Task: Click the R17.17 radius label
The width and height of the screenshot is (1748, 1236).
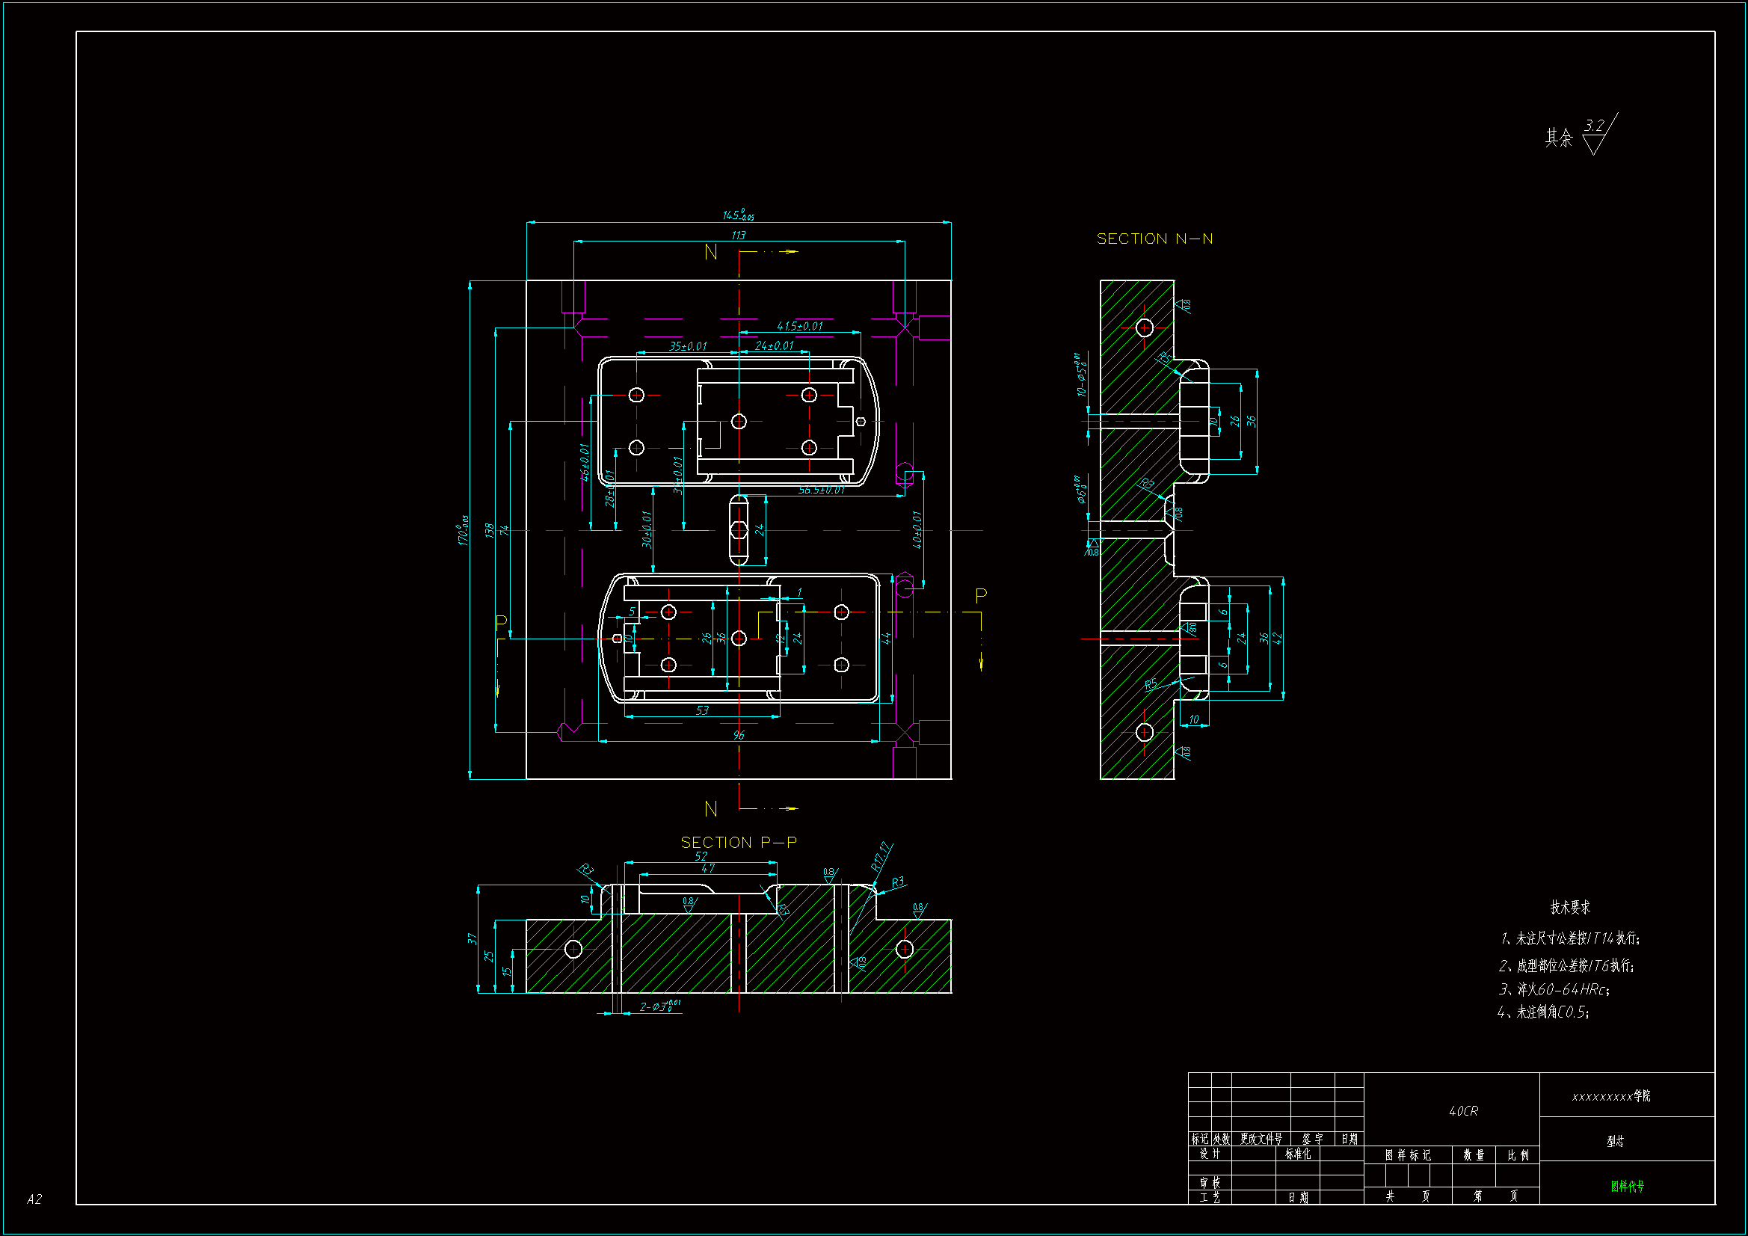Action: (881, 857)
